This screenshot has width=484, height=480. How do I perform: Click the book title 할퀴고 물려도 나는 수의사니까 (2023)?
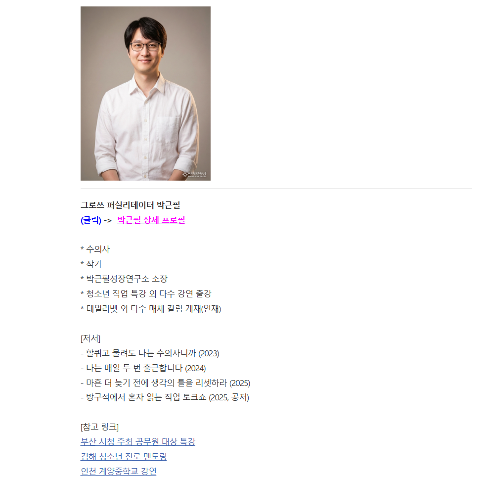150,353
